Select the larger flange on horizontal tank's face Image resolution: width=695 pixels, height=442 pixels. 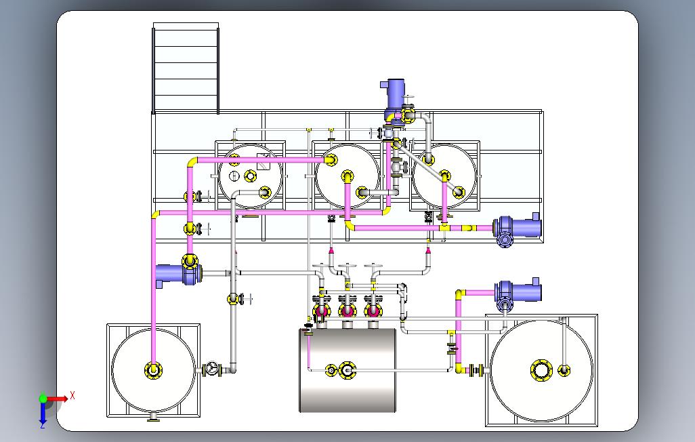pyautogui.click(x=347, y=371)
